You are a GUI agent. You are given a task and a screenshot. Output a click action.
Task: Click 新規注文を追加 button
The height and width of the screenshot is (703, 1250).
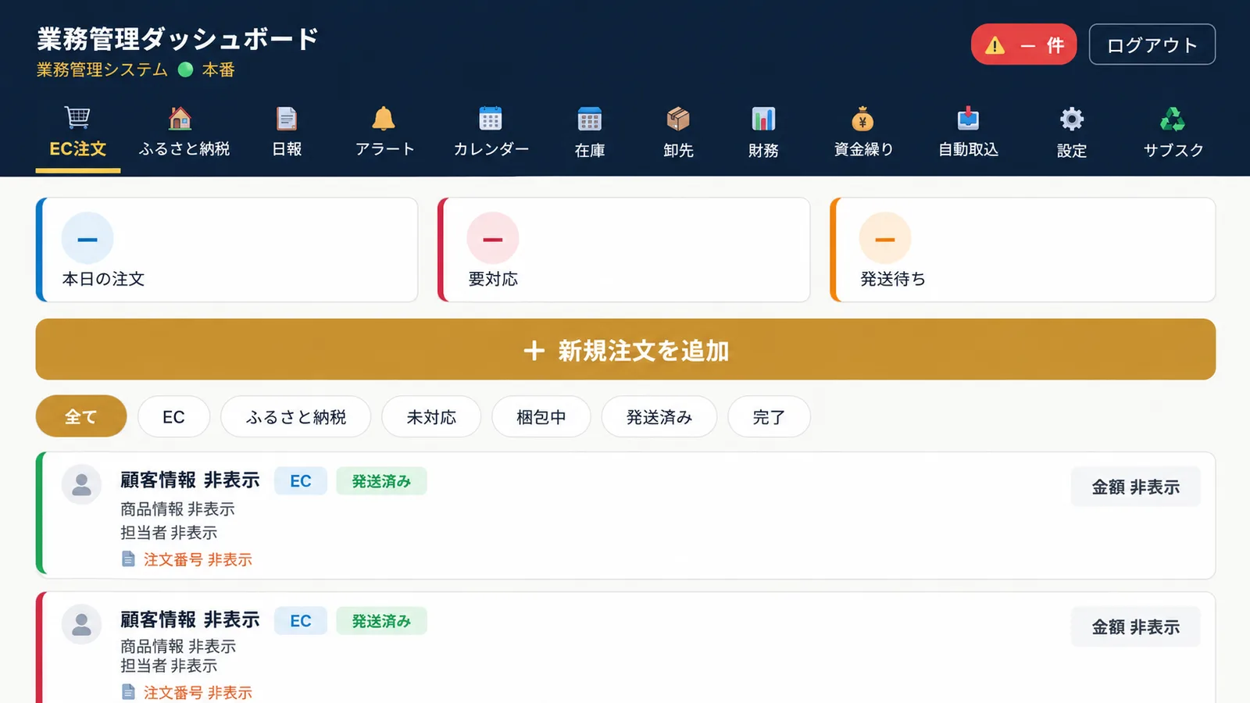click(625, 349)
